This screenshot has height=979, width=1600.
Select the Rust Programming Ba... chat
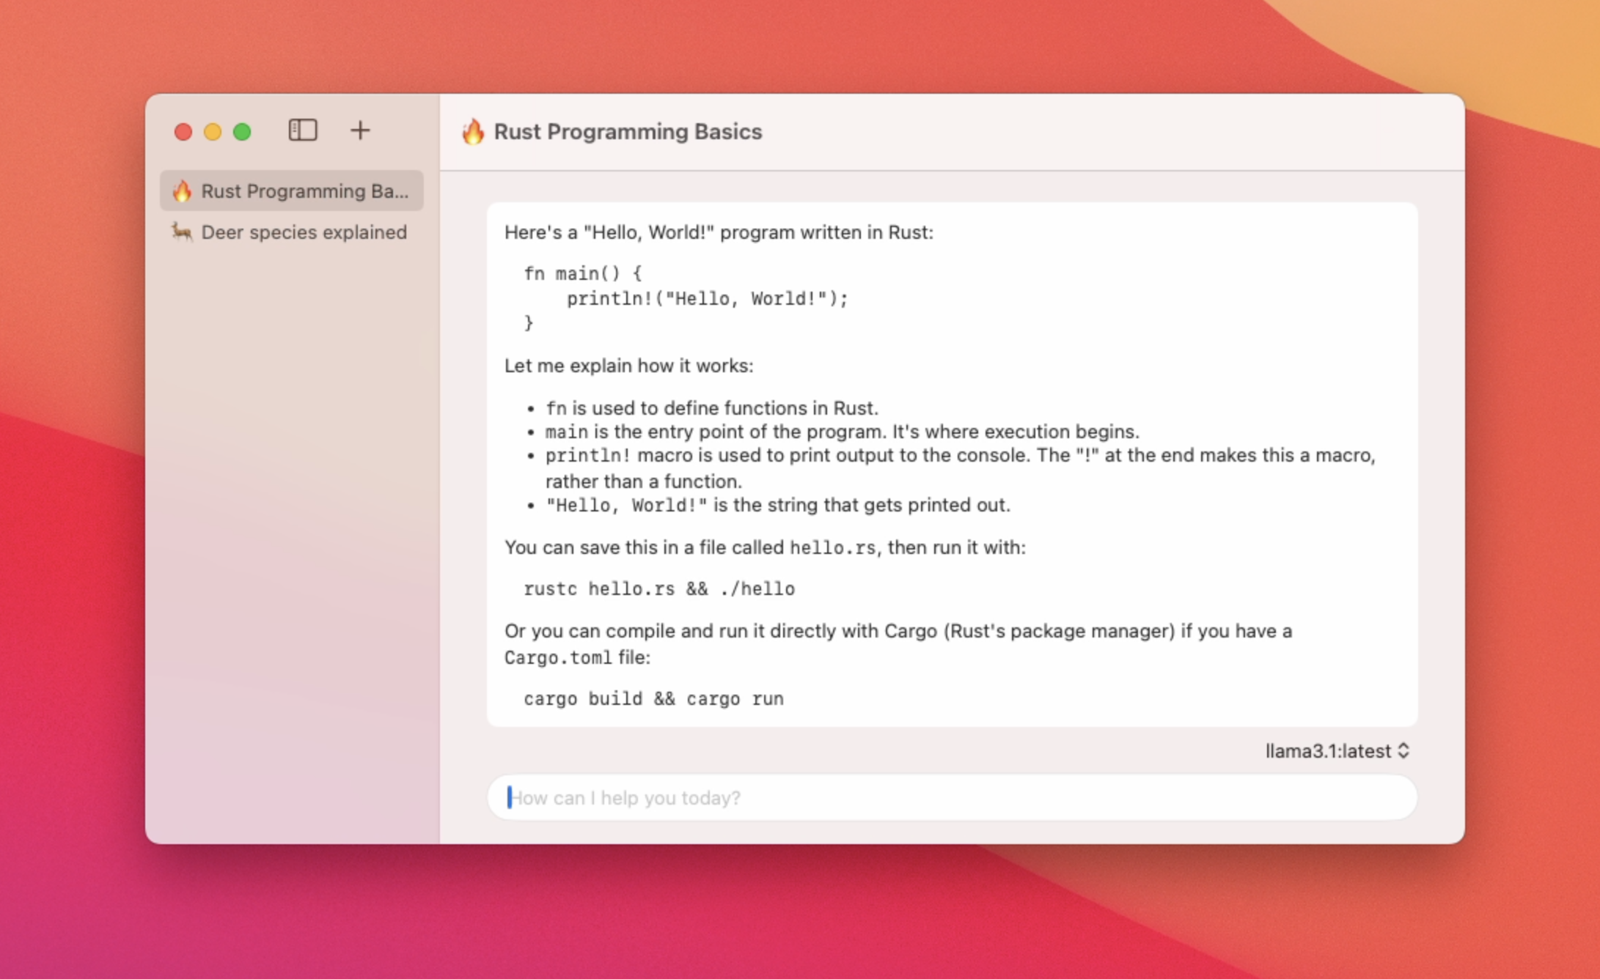tap(304, 191)
